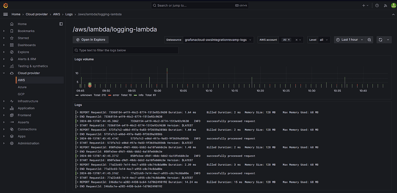
Task: Remove the All tag from AWS account
Action: click(x=289, y=40)
